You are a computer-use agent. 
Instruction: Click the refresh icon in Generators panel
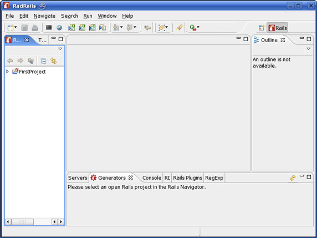point(293,178)
